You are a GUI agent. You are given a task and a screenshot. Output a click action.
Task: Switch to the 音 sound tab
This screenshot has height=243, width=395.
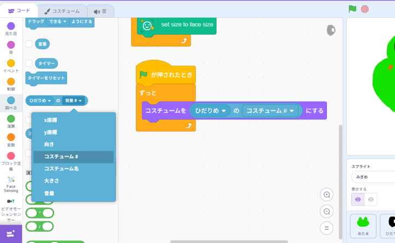click(x=100, y=11)
